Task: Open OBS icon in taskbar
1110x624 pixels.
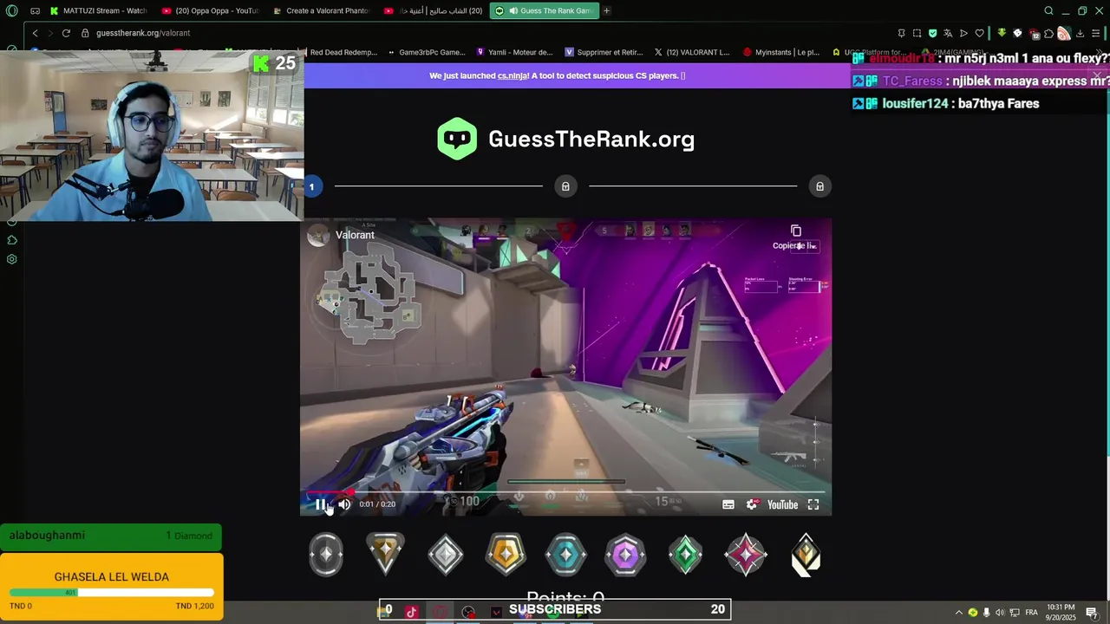Action: 468,612
